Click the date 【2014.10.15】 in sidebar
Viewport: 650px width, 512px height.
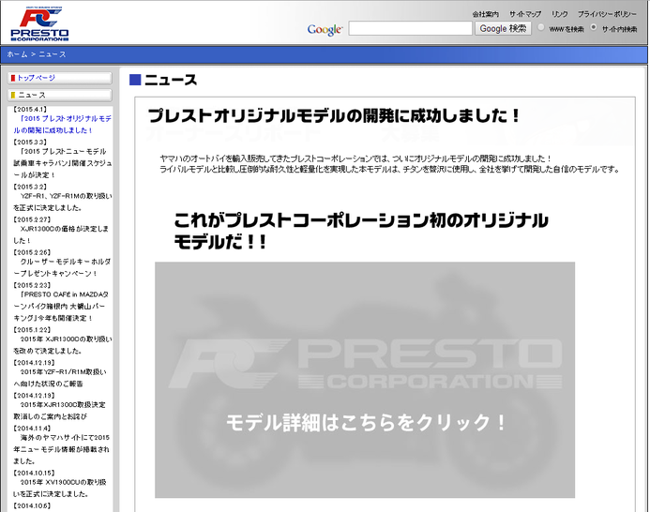[34, 473]
